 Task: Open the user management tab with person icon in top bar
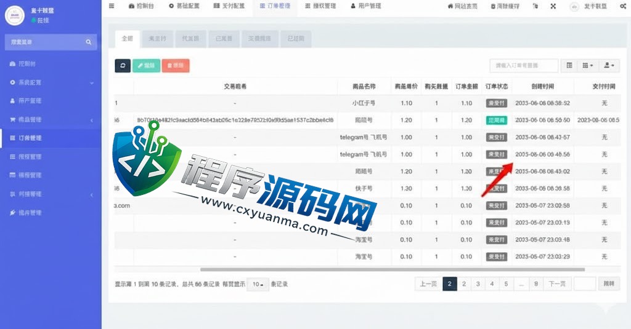click(x=366, y=6)
